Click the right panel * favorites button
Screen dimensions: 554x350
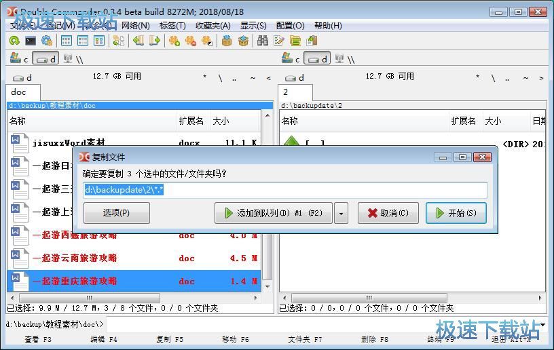click(x=477, y=77)
